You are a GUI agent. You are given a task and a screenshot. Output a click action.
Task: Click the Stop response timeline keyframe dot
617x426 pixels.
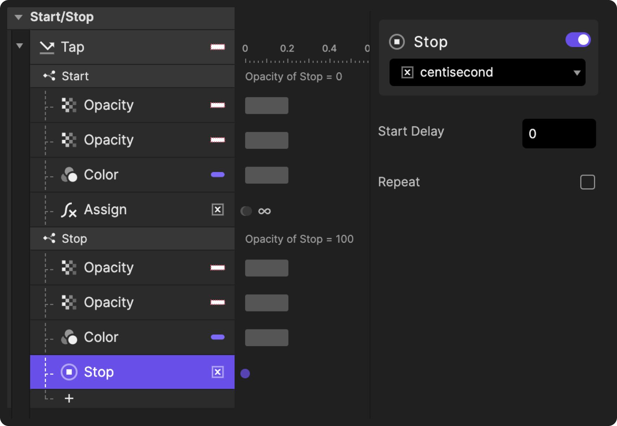[245, 374]
